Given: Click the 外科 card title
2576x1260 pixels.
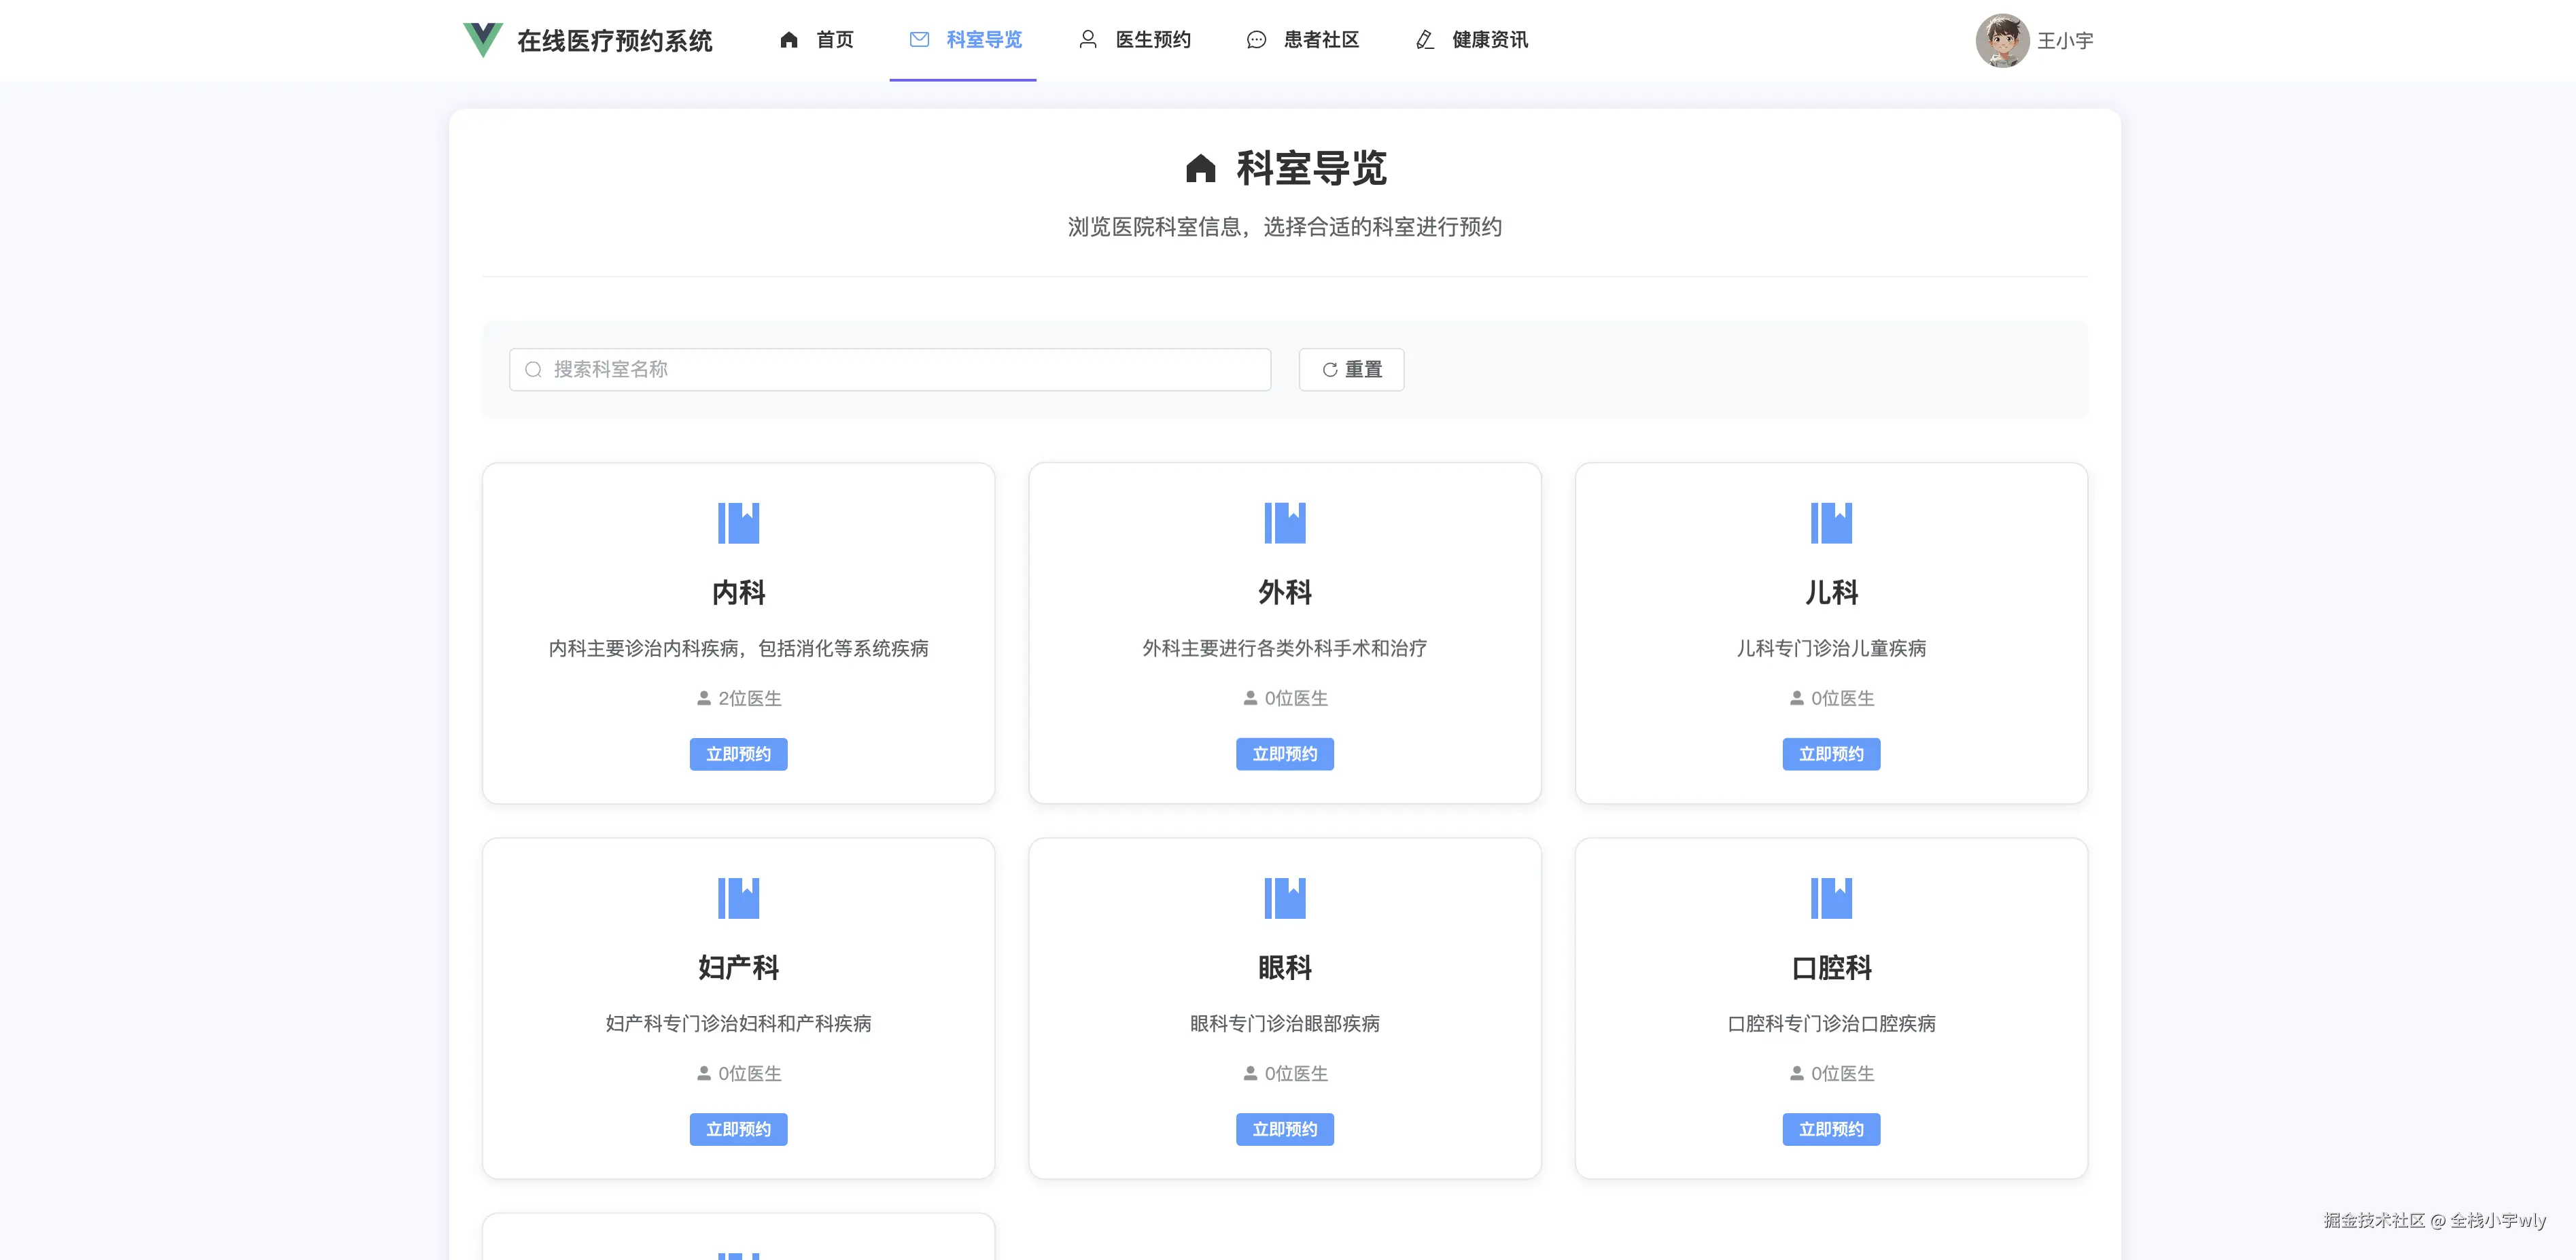Looking at the screenshot, I should 1285,593.
